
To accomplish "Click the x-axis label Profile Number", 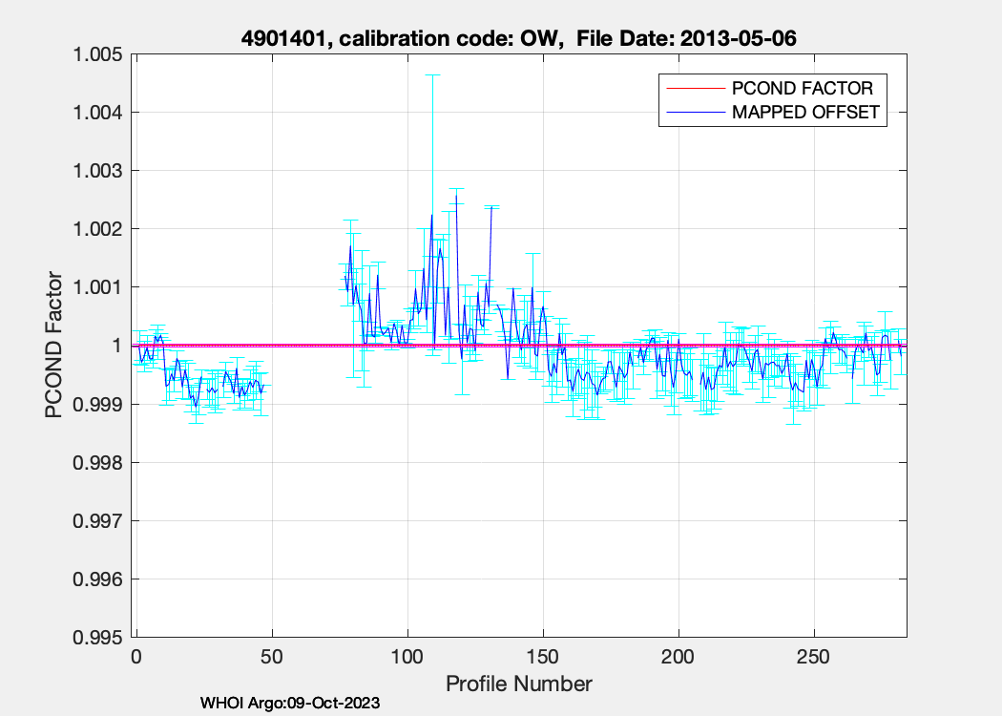I will click(x=519, y=684).
